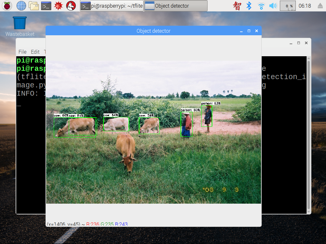The image size is (326, 244).
Task: Open the Wi-Fi network menu
Action: (x=261, y=6)
